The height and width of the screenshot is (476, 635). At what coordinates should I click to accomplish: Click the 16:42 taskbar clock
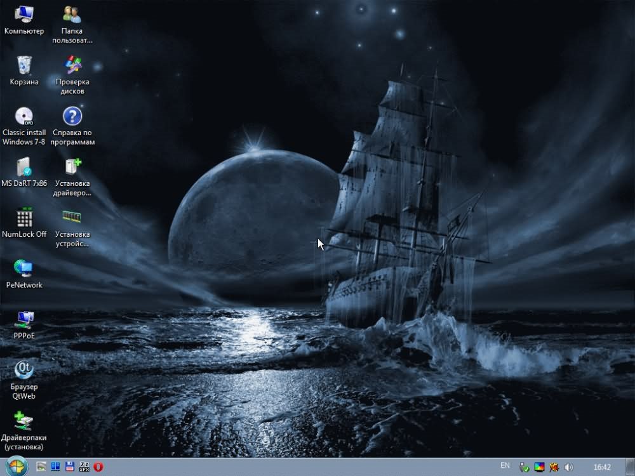[602, 467]
